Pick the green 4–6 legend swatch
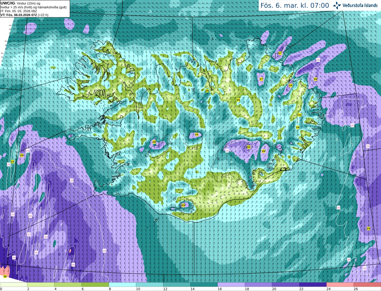Screen dimensions: 381x291 tap(68, 285)
